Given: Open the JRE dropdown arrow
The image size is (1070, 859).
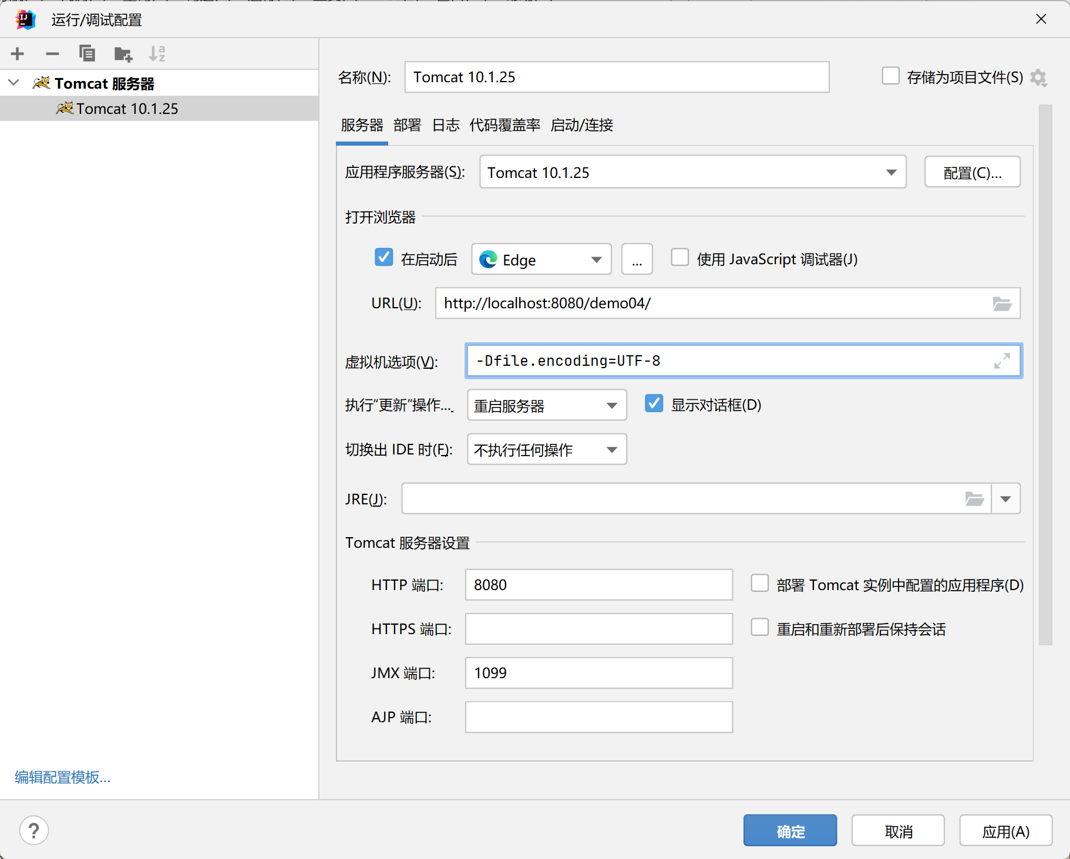Looking at the screenshot, I should (x=1006, y=499).
